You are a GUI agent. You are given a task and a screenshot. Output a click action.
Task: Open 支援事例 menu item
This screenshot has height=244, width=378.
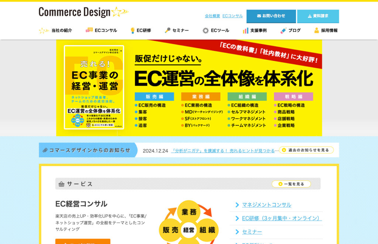(x=258, y=30)
